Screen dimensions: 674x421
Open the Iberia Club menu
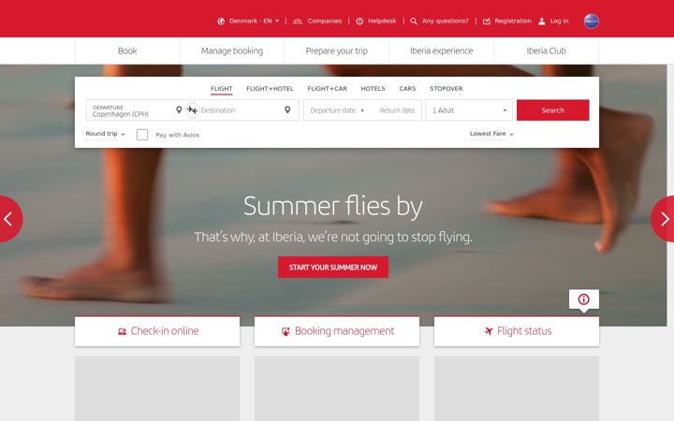547,51
